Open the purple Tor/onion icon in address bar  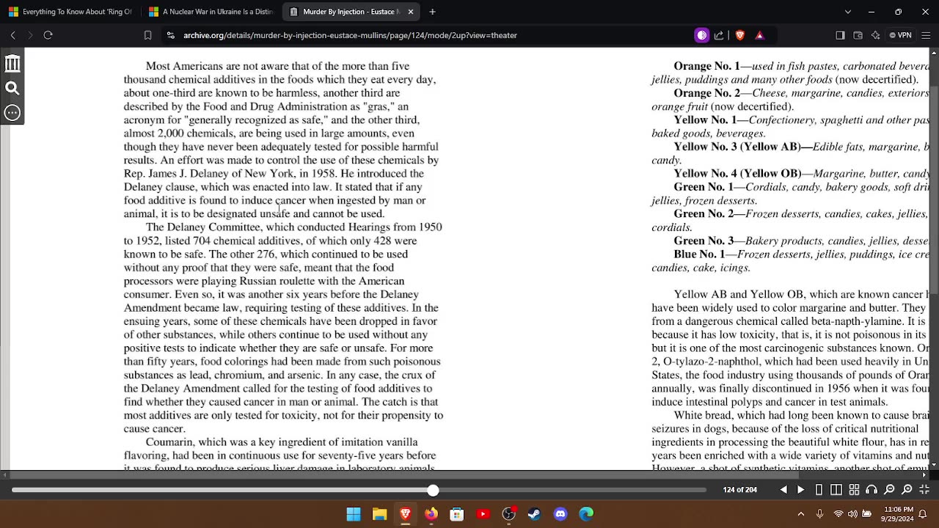[701, 35]
